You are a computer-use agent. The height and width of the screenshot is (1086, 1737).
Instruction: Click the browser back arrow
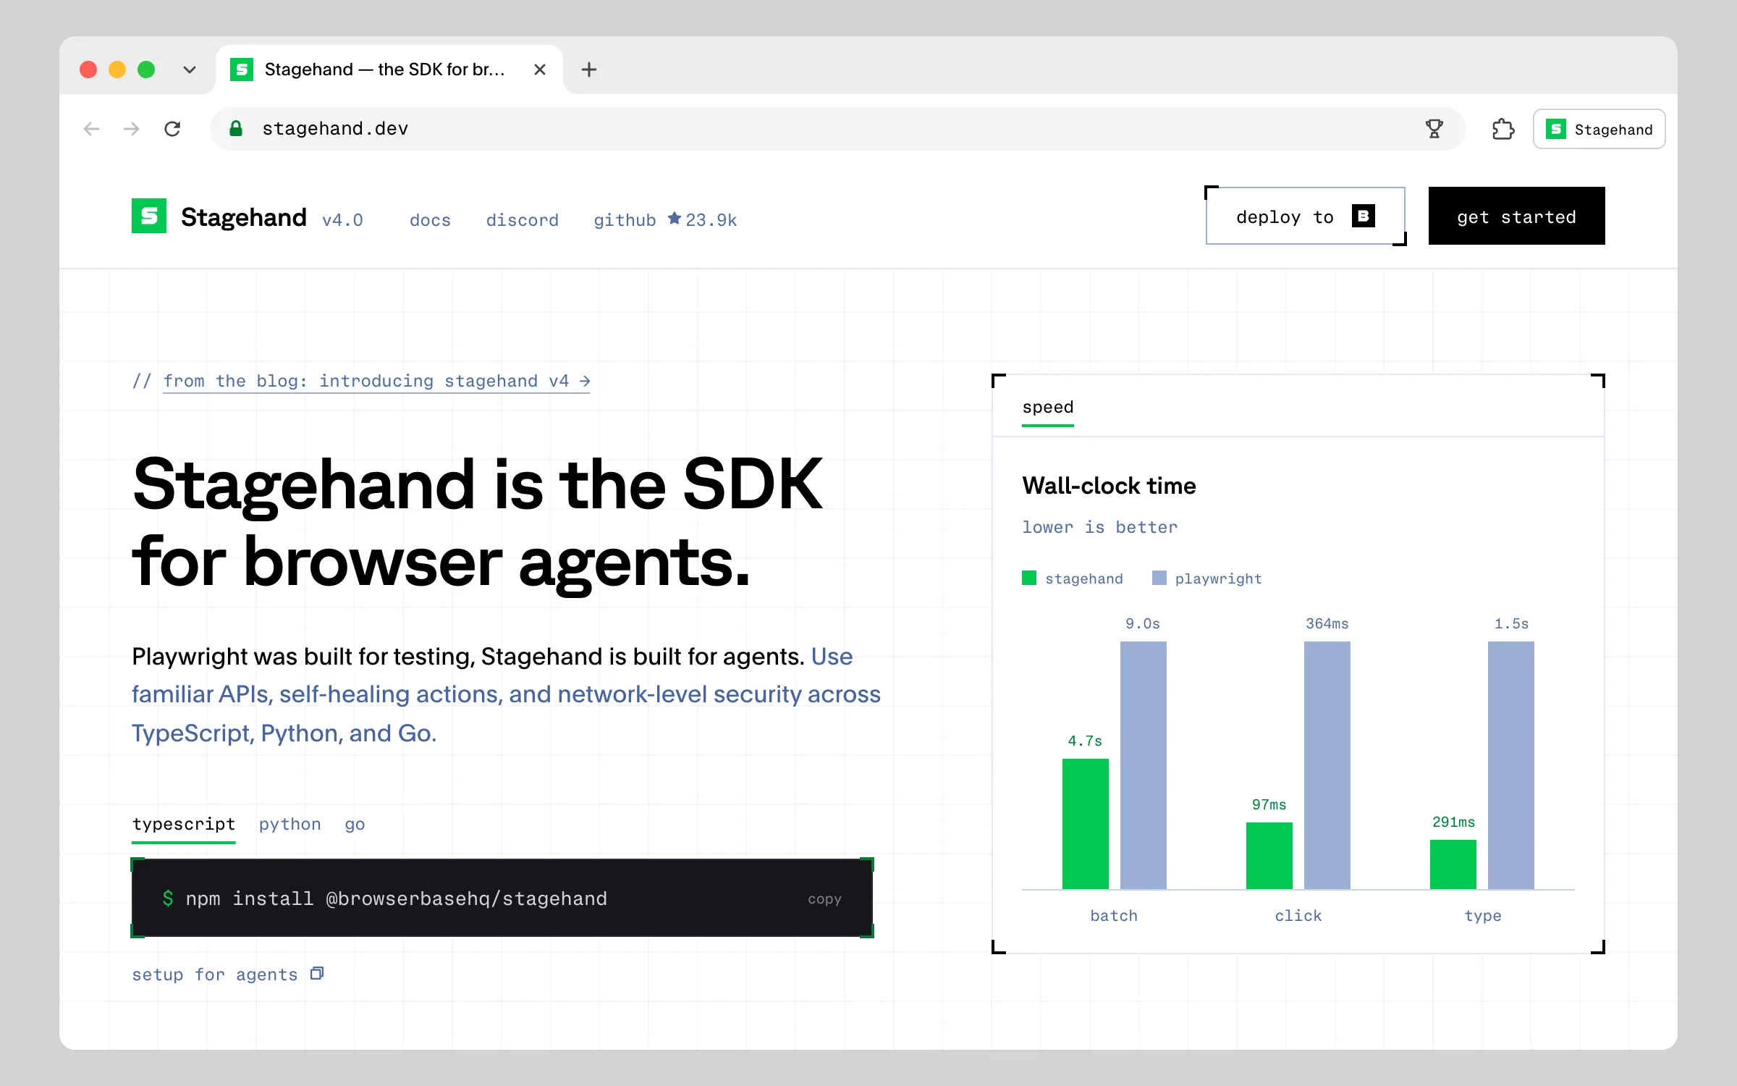pyautogui.click(x=91, y=129)
